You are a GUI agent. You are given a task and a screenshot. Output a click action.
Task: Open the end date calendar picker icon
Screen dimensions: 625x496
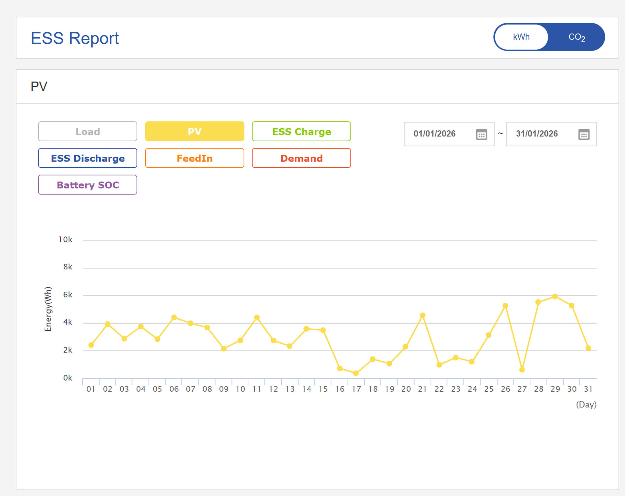584,134
